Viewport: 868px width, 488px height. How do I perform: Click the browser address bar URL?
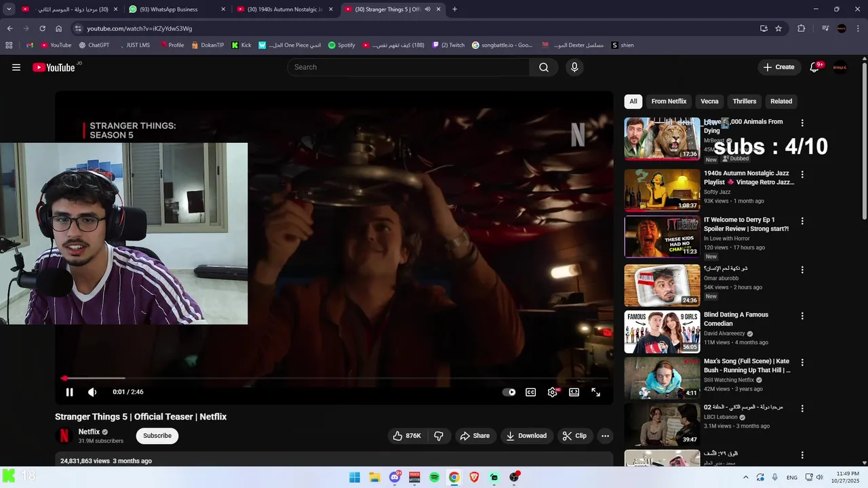[x=139, y=28]
